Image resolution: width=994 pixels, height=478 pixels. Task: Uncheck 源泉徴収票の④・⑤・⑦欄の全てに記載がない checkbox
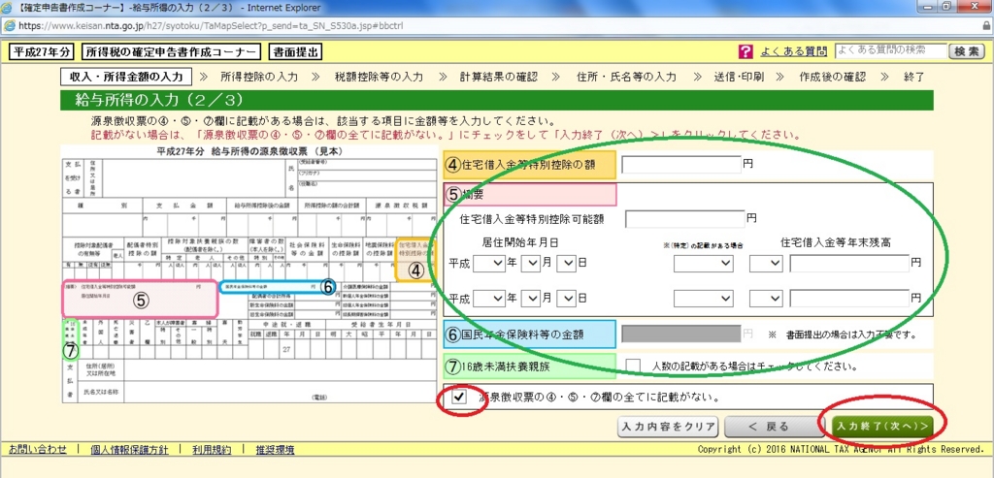tap(460, 398)
